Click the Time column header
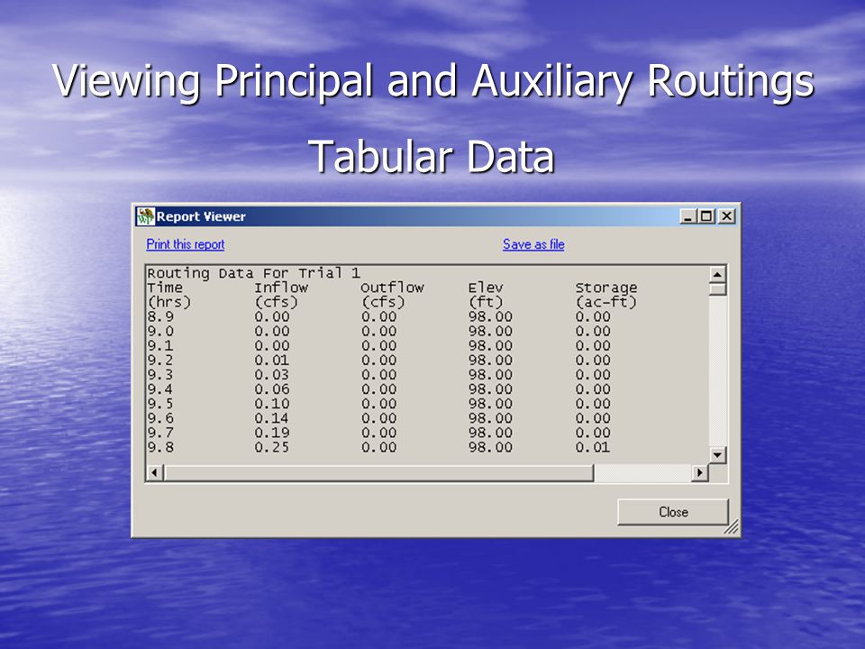Screen dimensions: 865x649 165,288
